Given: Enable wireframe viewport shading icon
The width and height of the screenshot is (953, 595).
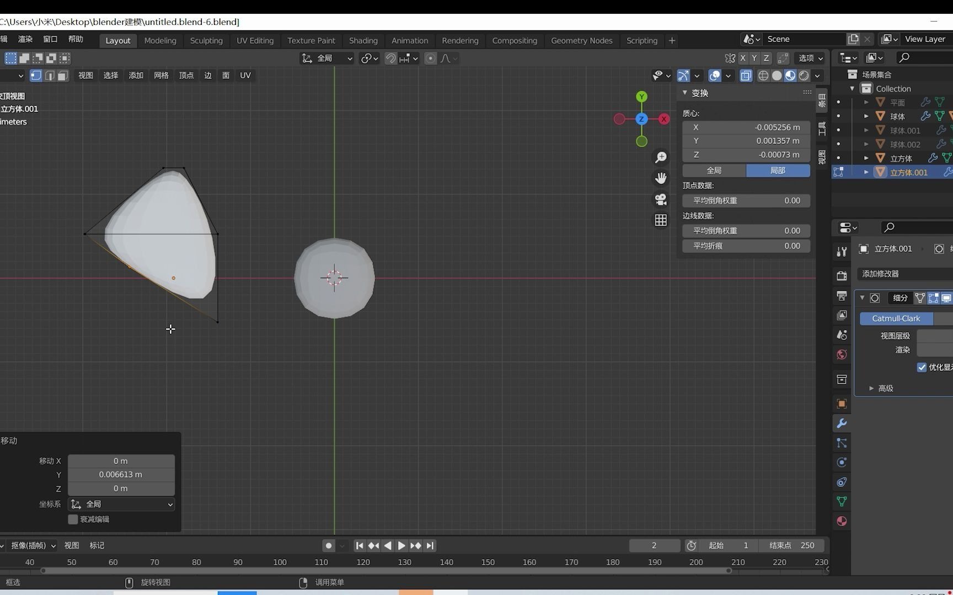Looking at the screenshot, I should pos(764,75).
